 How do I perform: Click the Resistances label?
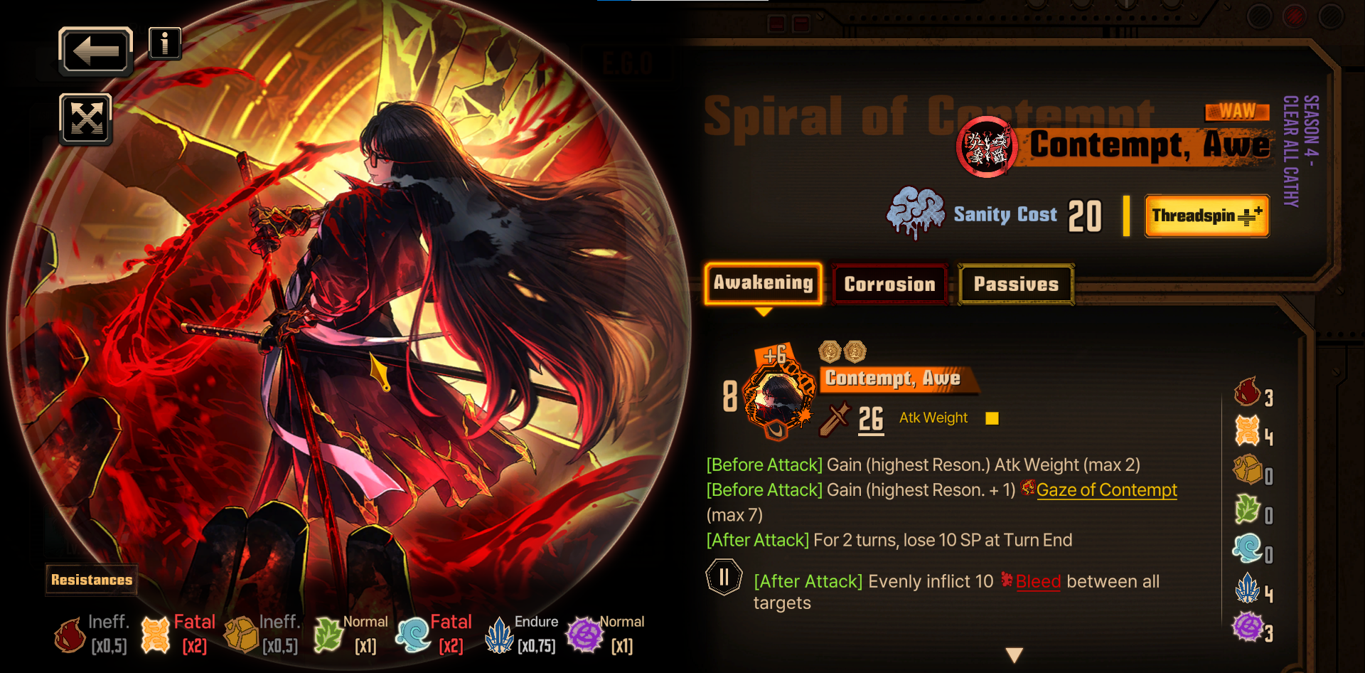(92, 580)
